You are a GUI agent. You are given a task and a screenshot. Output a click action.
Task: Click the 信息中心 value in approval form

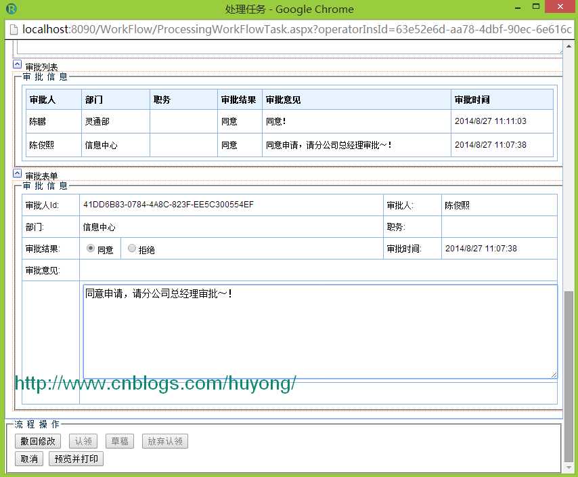tap(99, 227)
